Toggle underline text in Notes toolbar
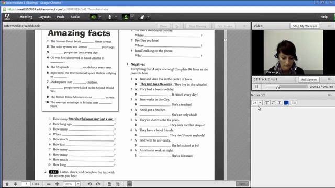 (279, 103)
